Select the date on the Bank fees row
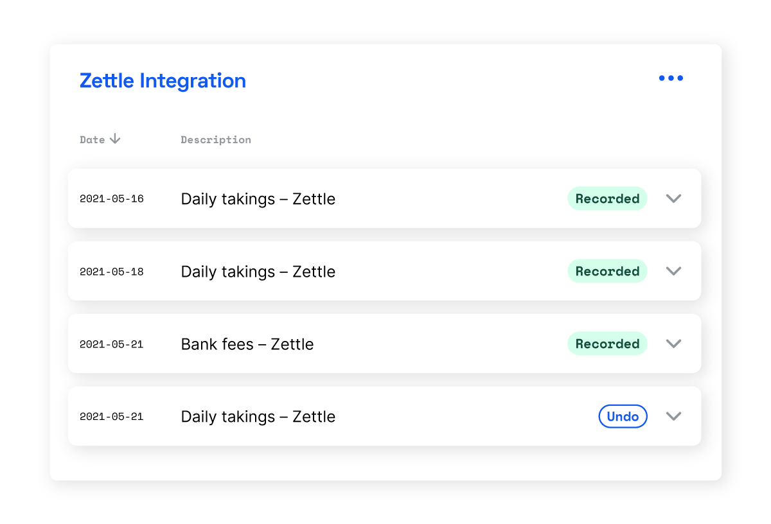This screenshot has height=524, width=771. (x=112, y=344)
